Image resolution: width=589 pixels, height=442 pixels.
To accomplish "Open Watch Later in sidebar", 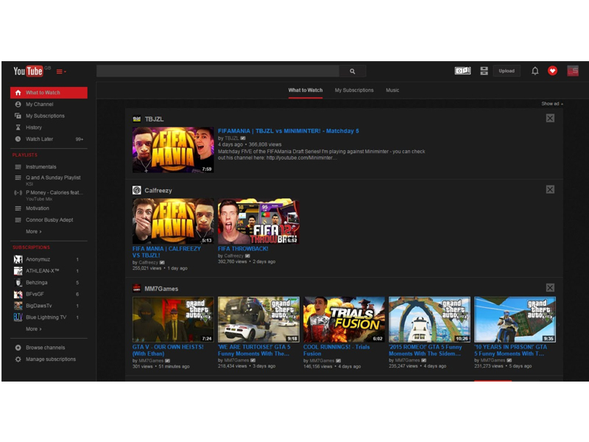I will (x=39, y=139).
